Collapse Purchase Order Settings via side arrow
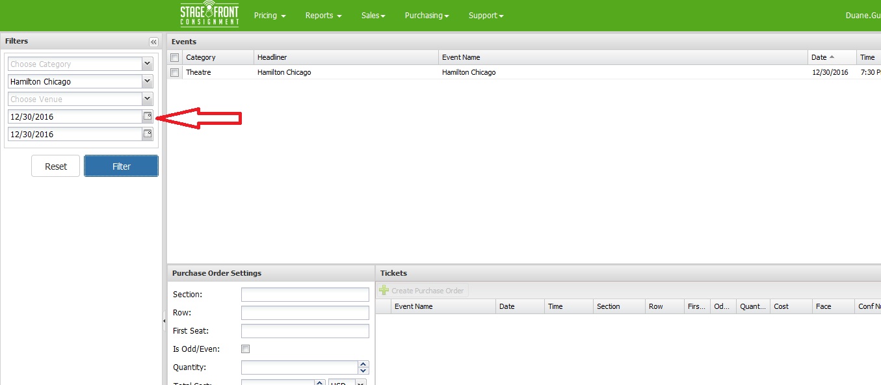881x385 pixels. [164, 320]
